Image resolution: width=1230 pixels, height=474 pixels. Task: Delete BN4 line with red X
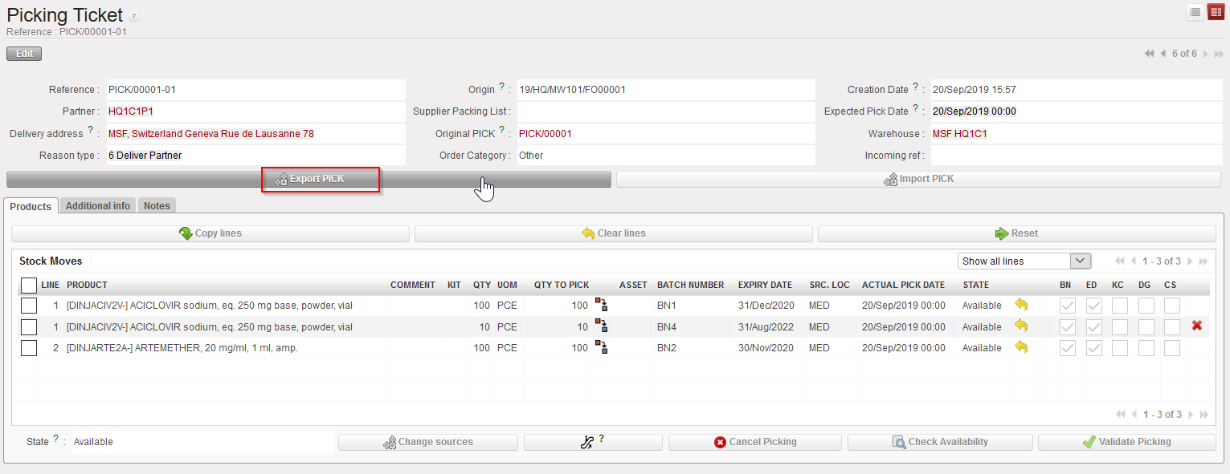tap(1197, 326)
